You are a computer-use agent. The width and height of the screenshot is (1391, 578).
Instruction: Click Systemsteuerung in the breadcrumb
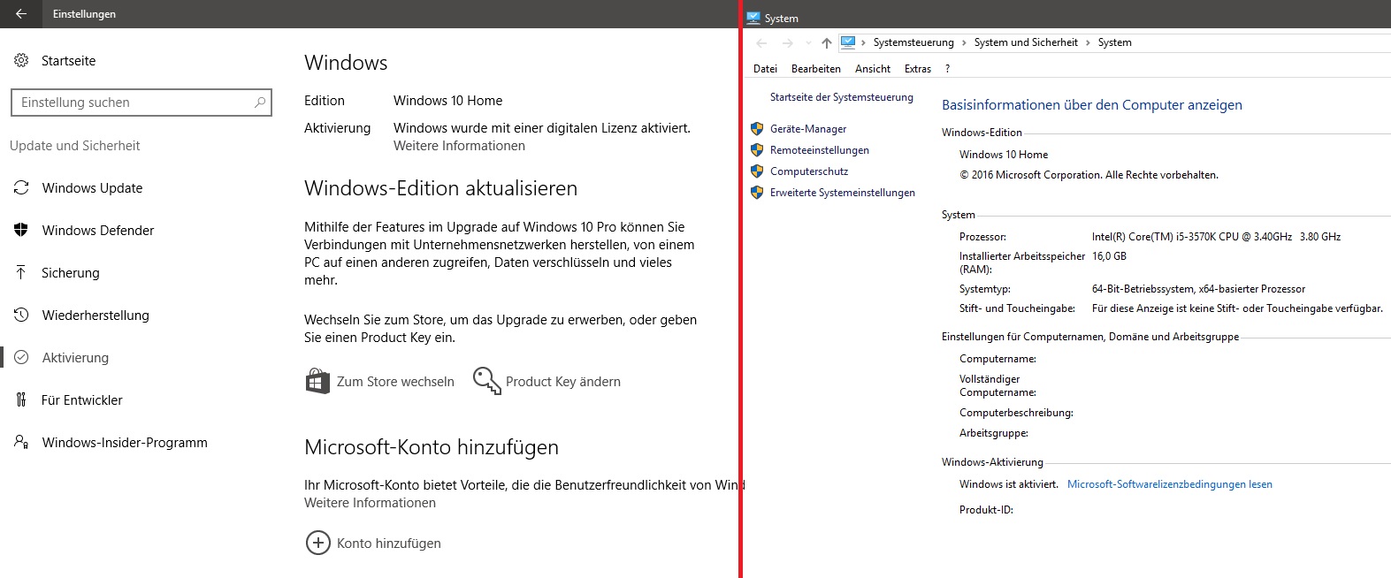click(x=913, y=42)
